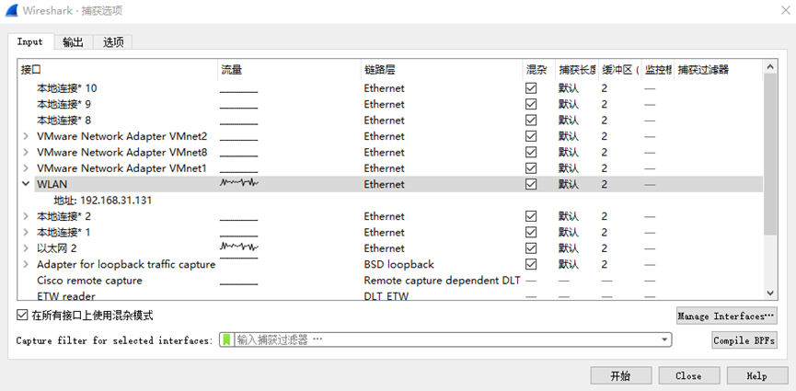Select 本地连接* 10 interface
The image size is (796, 391).
point(67,88)
